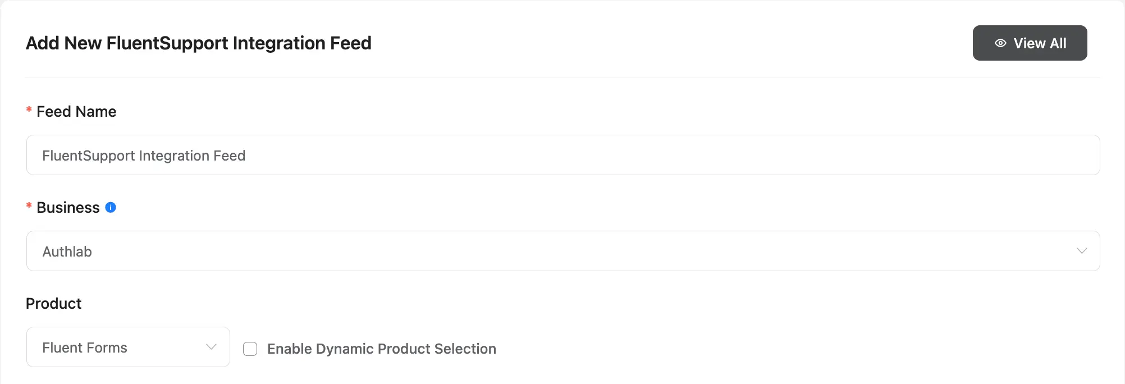Click inside the FluentSupport Integration Feed name field
Screen dimensions: 1125x384
pyautogui.click(x=561, y=155)
